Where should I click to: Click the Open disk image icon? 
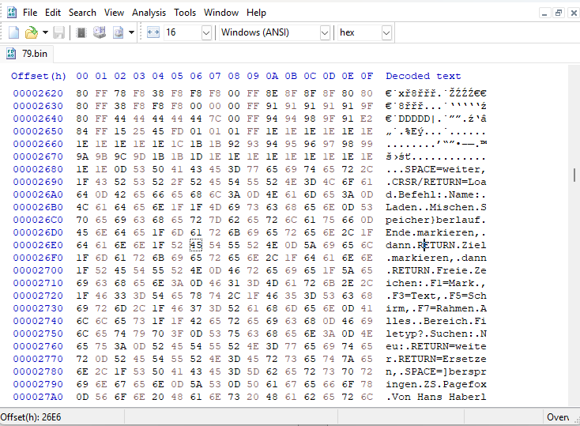[x=119, y=32]
